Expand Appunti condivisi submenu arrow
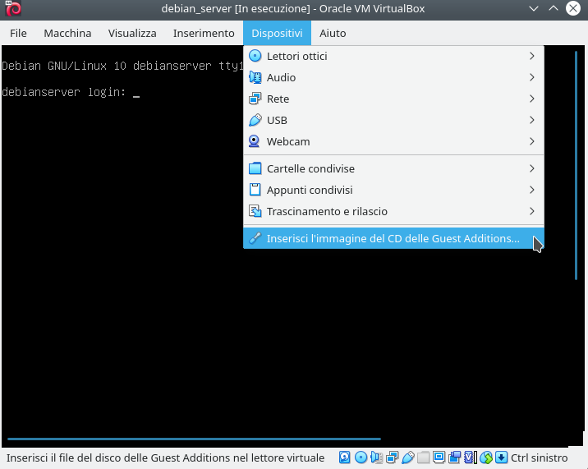 tap(532, 190)
